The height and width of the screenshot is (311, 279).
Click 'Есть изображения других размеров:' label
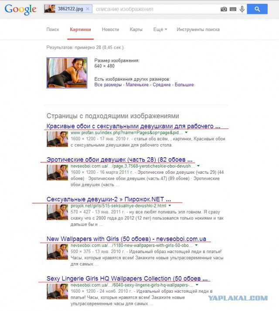132,79
